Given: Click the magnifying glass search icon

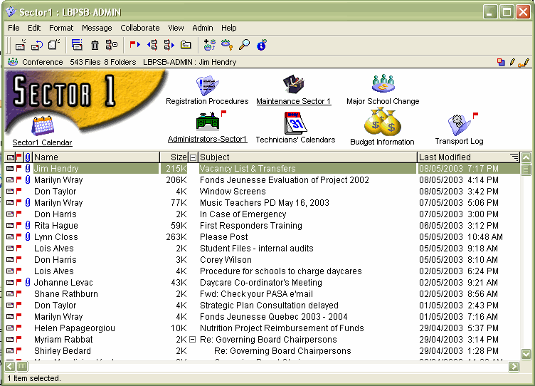Looking at the screenshot, I should [x=244, y=45].
